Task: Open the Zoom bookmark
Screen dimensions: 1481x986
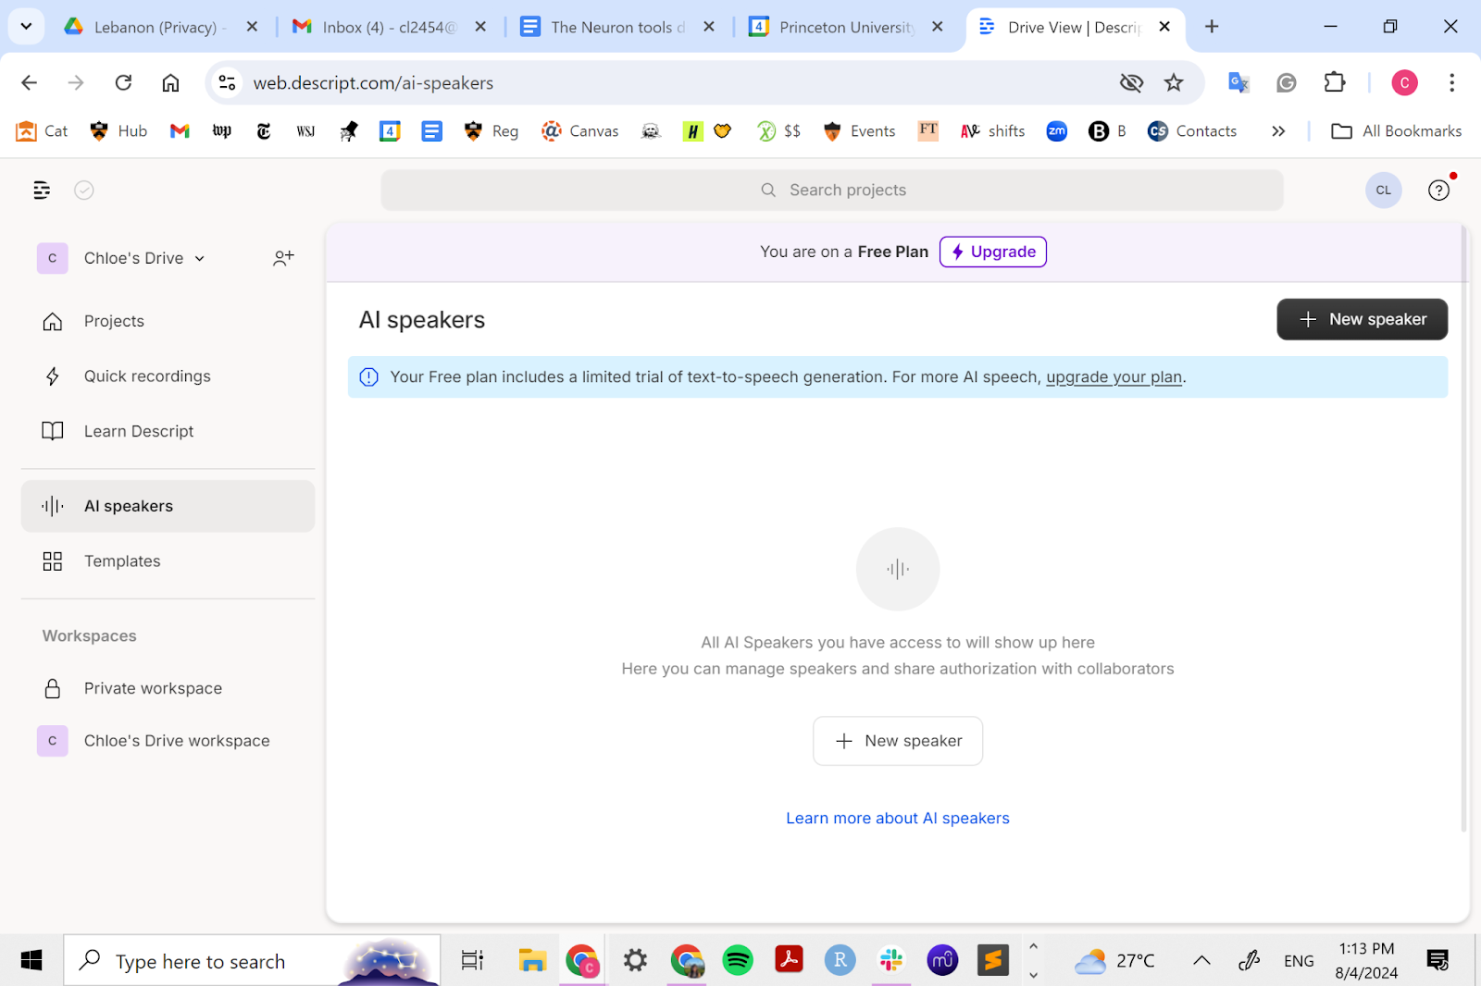Action: tap(1057, 131)
